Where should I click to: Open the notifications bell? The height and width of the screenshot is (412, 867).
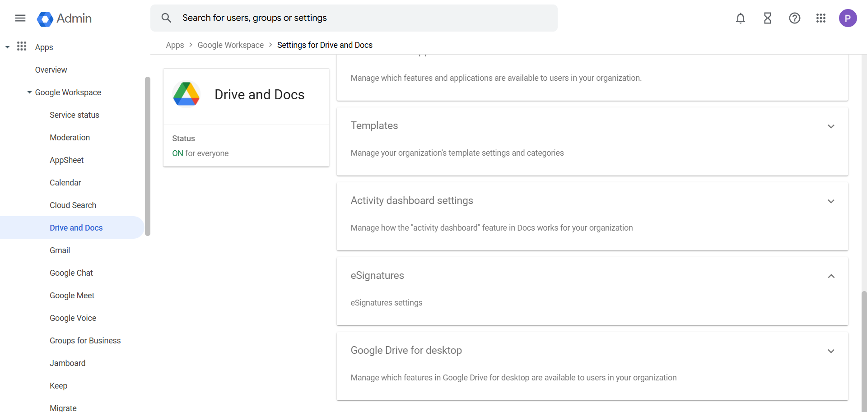coord(741,18)
